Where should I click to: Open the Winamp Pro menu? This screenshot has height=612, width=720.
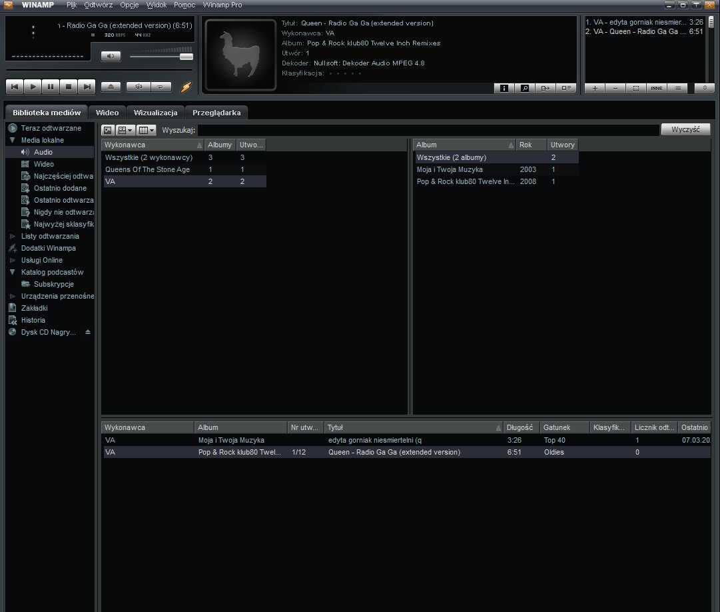click(222, 5)
